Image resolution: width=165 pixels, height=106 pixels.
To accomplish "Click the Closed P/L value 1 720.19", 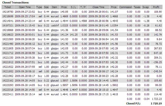I will [156, 104].
